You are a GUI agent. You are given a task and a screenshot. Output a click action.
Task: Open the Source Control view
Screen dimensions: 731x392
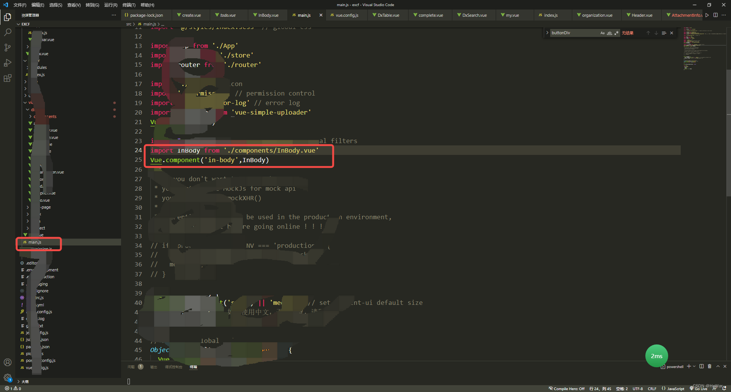click(x=7, y=48)
